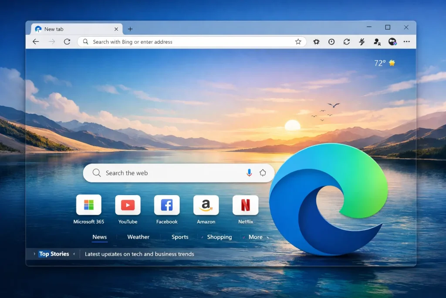Screen dimensions: 446x298
Task: Select the New tab browser tab
Action: [x=77, y=29]
